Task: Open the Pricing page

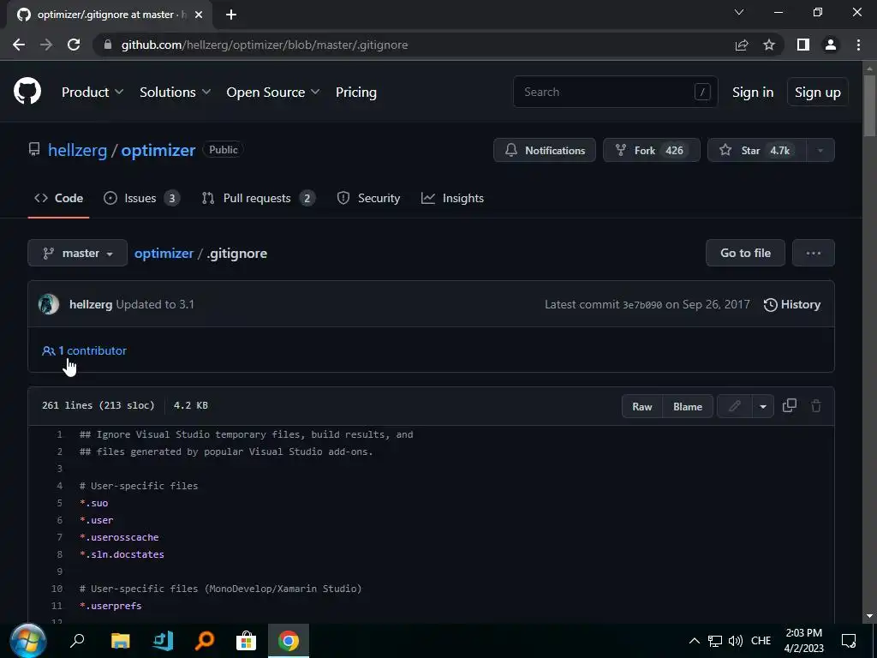Action: coord(355,93)
